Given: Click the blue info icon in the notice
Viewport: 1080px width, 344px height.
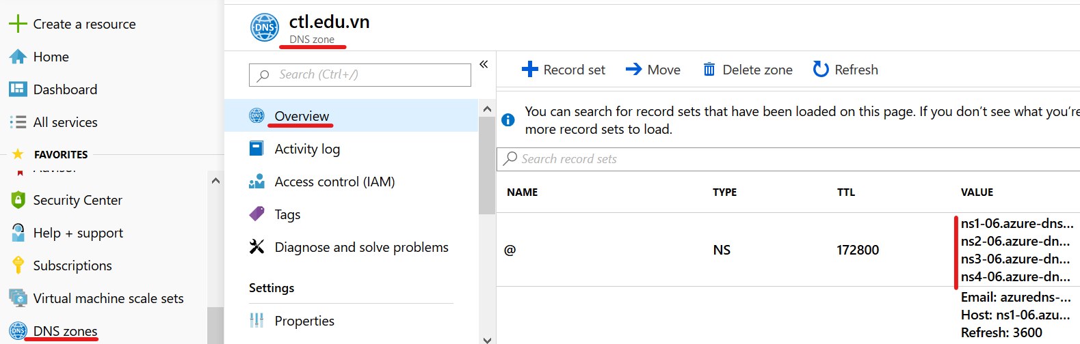Looking at the screenshot, I should [508, 120].
